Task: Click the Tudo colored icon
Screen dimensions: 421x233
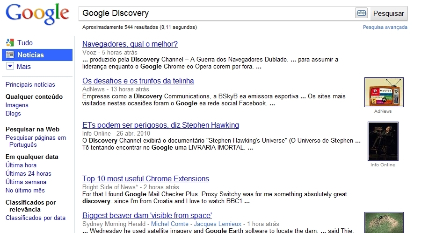Action: (x=10, y=43)
